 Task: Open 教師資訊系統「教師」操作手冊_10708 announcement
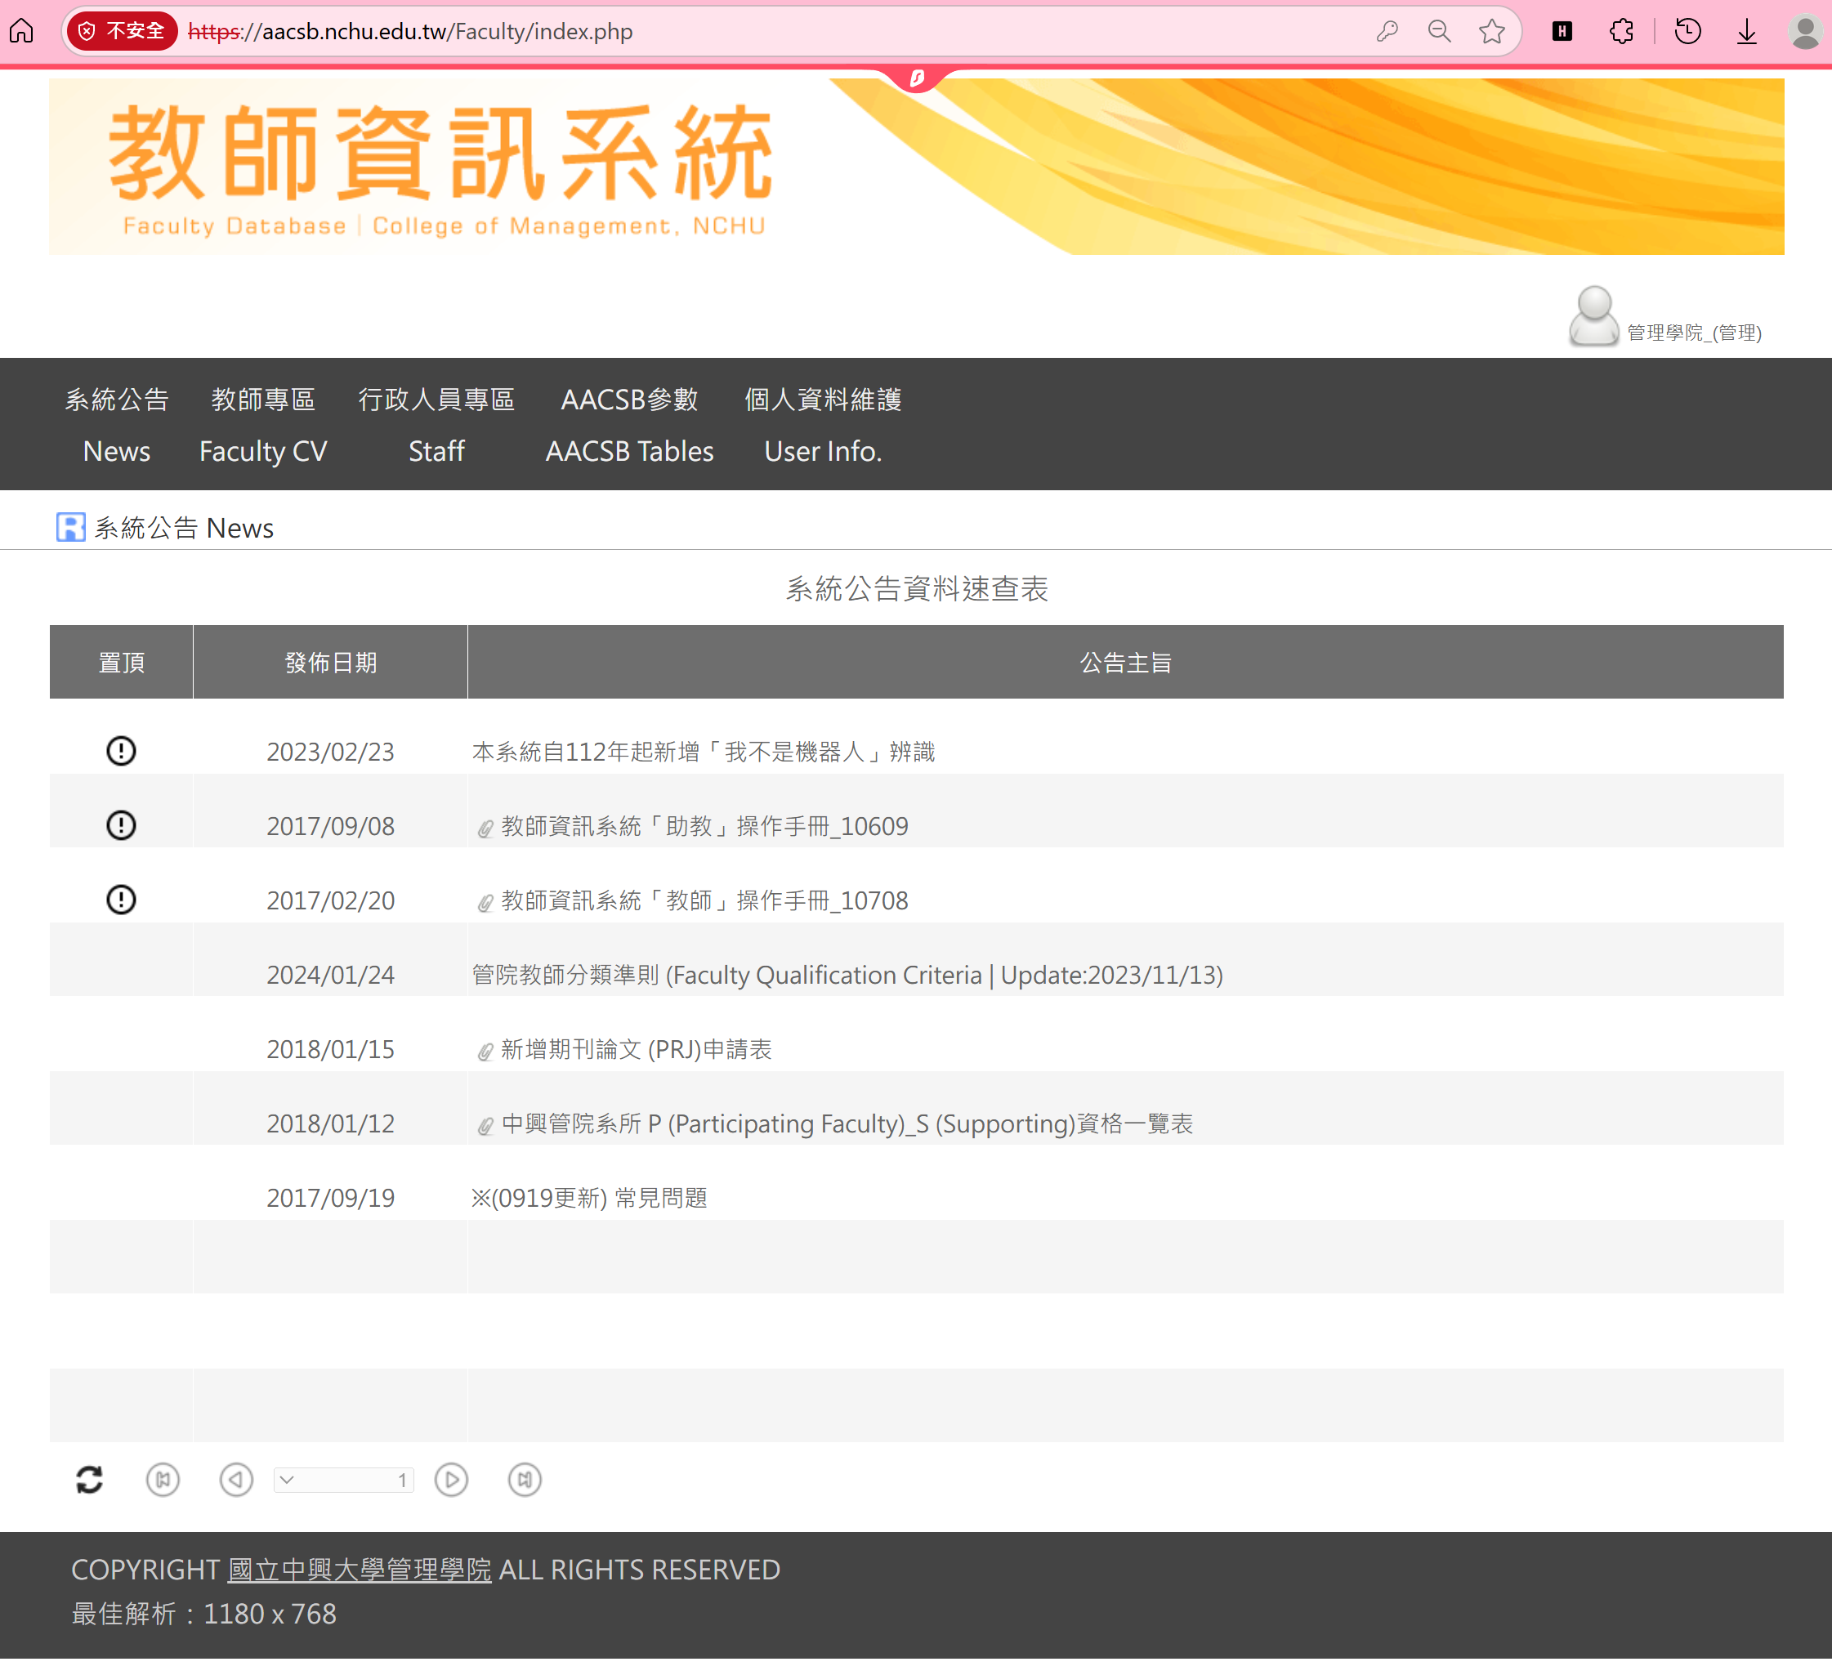pos(704,900)
